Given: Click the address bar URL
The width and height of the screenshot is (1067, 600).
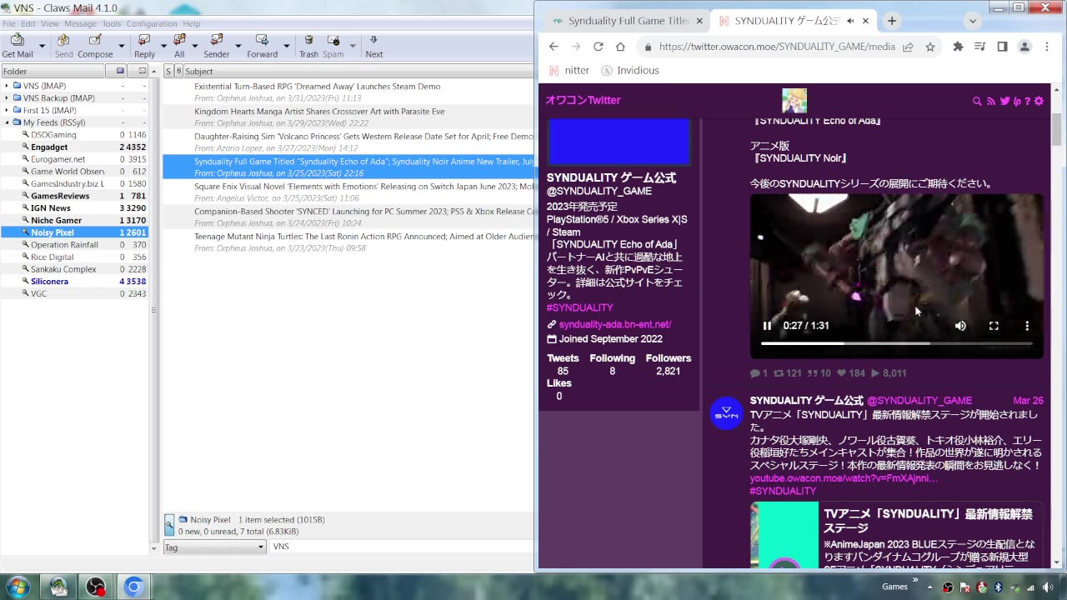Looking at the screenshot, I should click(x=777, y=47).
